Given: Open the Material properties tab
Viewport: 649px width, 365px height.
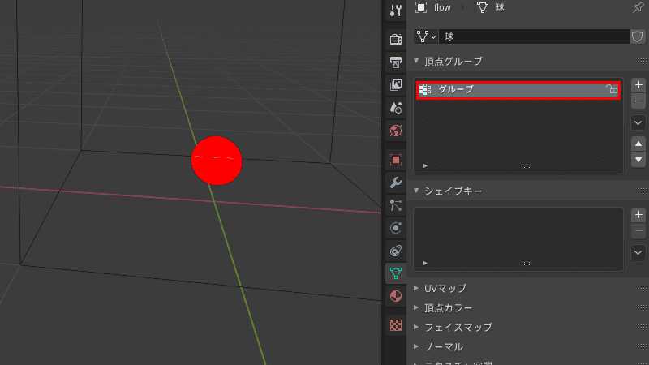Looking at the screenshot, I should point(396,296).
